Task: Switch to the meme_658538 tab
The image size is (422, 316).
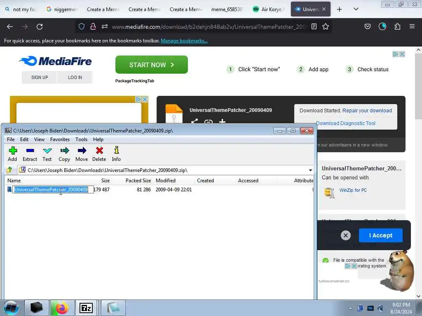Action: [227, 9]
